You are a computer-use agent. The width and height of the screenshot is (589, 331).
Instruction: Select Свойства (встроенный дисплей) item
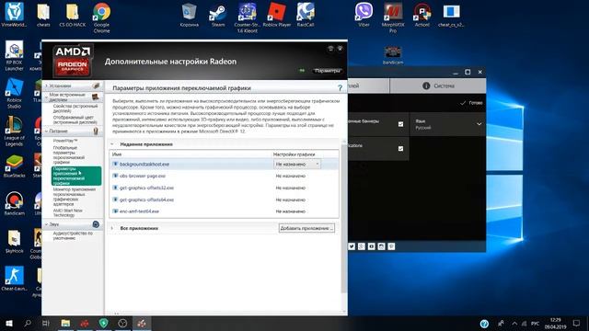pos(75,108)
